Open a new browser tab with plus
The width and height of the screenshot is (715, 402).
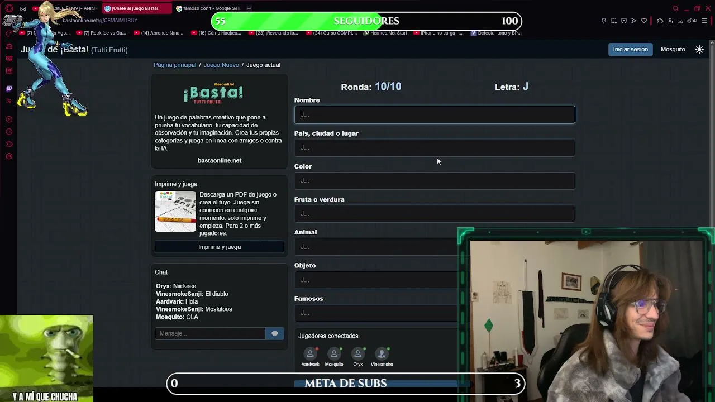click(x=249, y=8)
